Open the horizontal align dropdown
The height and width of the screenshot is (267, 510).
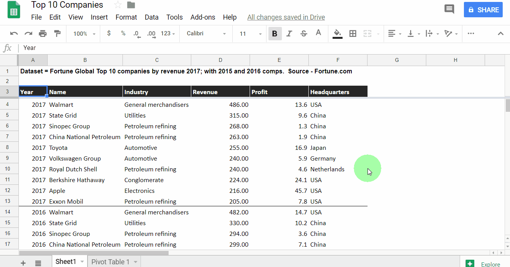tap(394, 34)
